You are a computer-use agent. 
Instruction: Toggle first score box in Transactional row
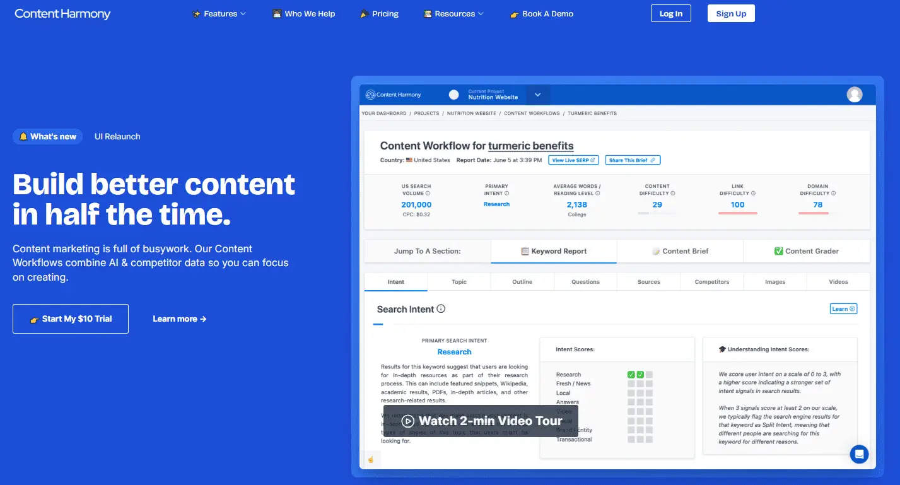coord(631,439)
